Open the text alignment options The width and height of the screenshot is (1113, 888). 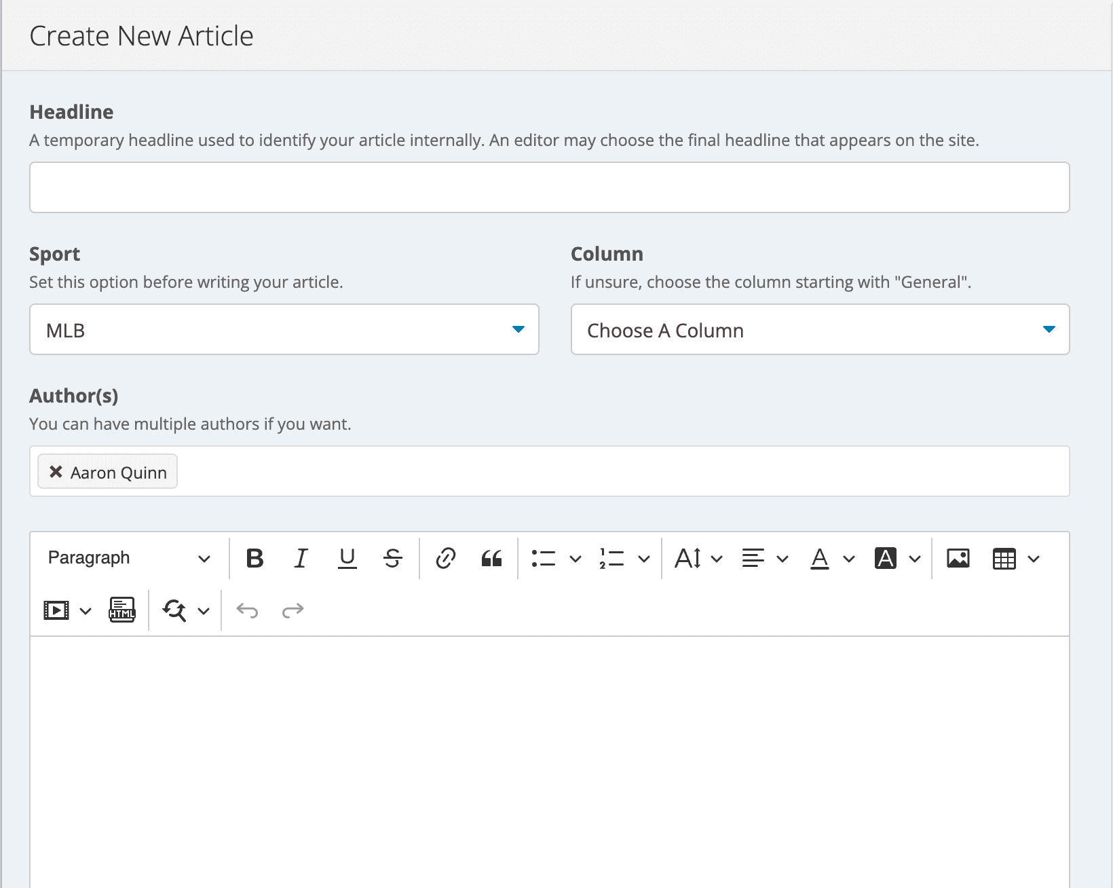click(x=754, y=558)
